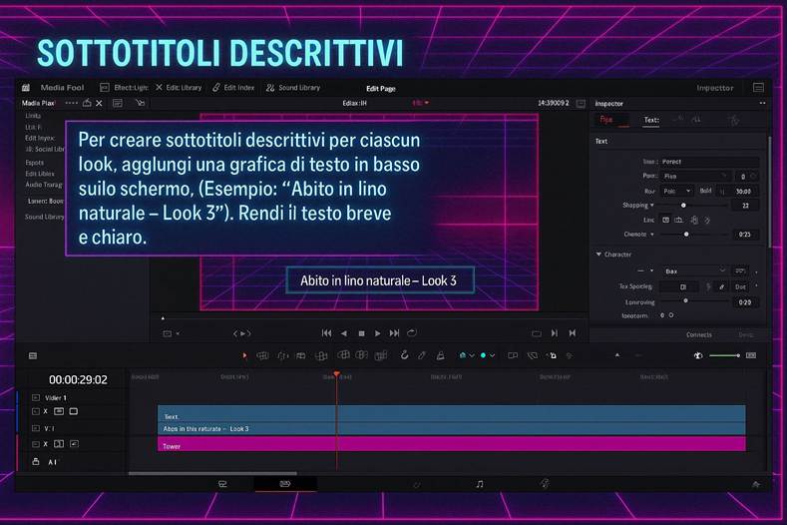Expand the Chenote arrow
The height and width of the screenshot is (525, 787).
click(652, 235)
